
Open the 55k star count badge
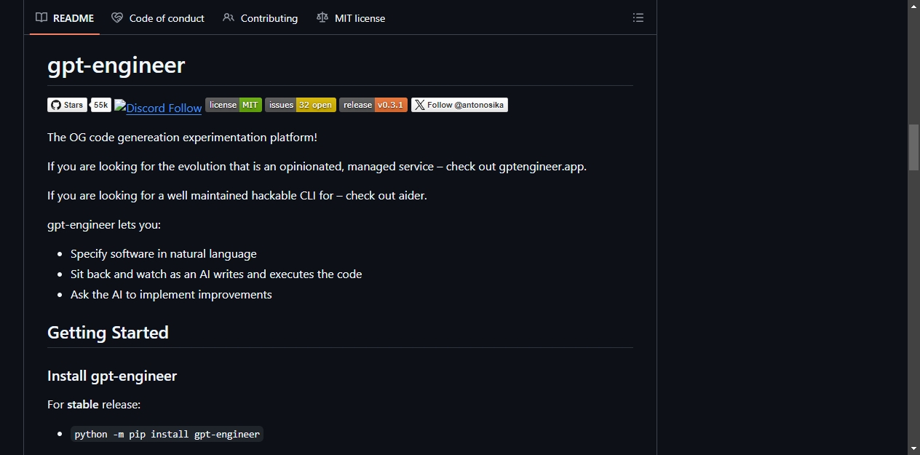pyautogui.click(x=101, y=105)
